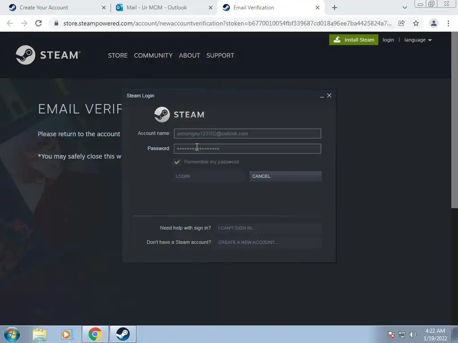Open Windows Media Player from the taskbar
This screenshot has height=343, width=458.
coord(67,334)
